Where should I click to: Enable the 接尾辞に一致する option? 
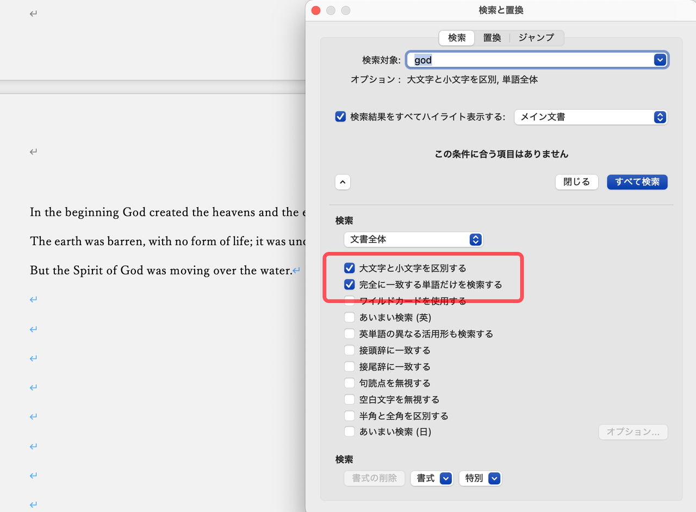pyautogui.click(x=349, y=366)
